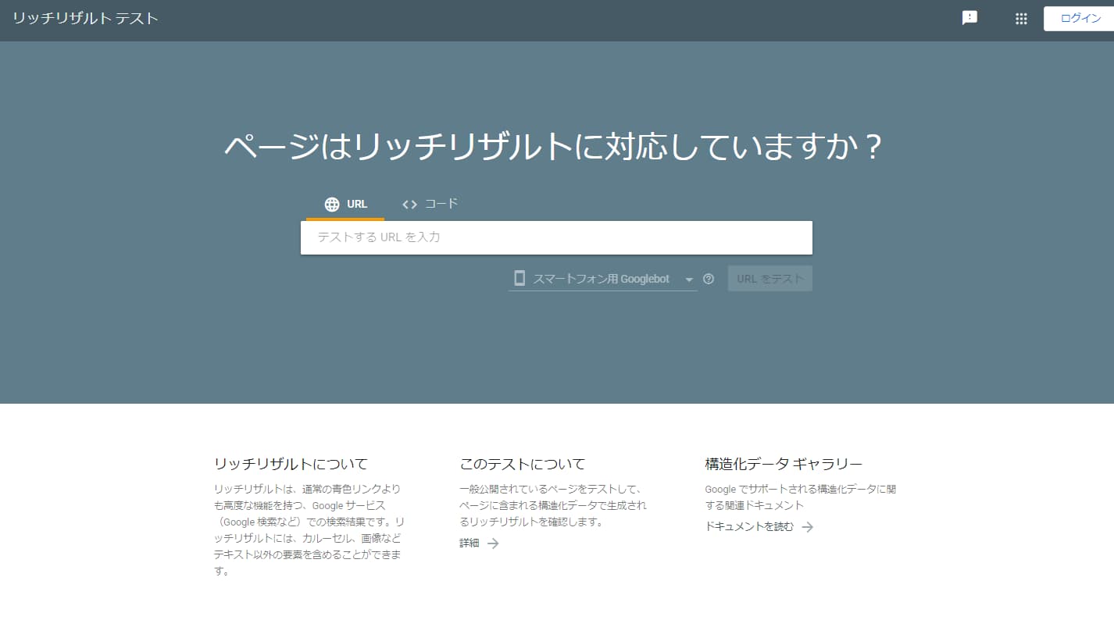Open the Google apps grid icon

[x=1021, y=19]
